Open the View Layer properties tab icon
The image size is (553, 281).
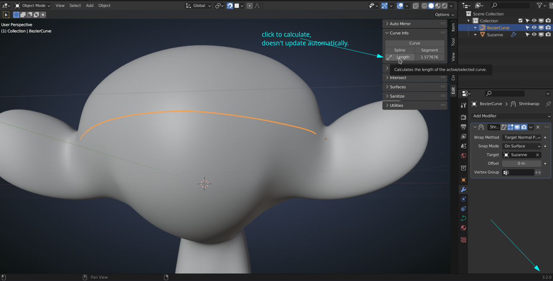(x=464, y=136)
